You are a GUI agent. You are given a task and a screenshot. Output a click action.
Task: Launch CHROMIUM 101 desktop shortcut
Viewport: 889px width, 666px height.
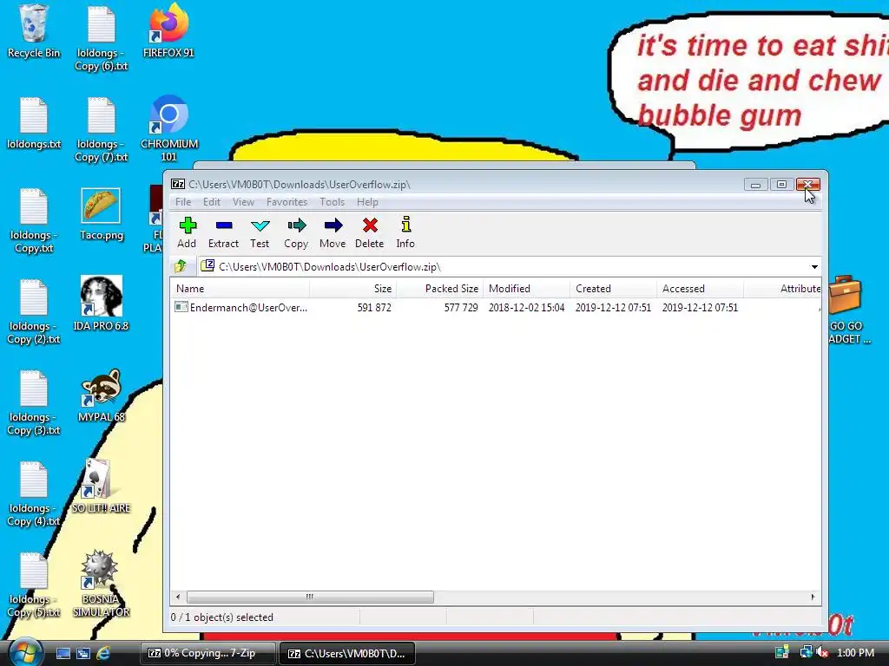tap(169, 128)
